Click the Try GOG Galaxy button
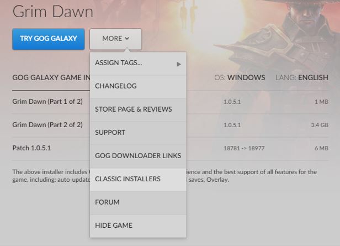Viewport: 340px width, 246px height. coord(49,39)
